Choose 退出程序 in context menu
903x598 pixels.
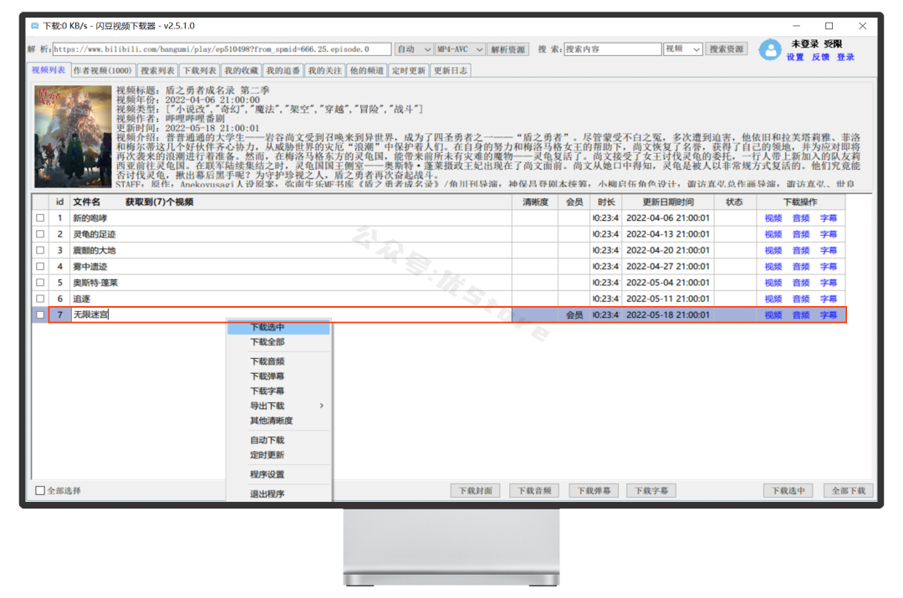click(278, 494)
